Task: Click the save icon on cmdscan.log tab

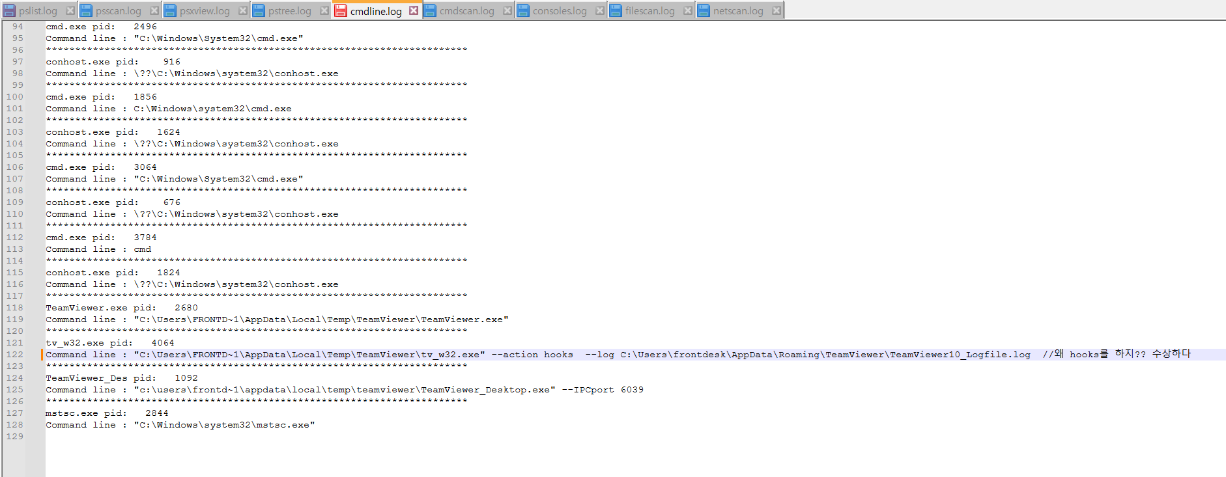Action: [x=430, y=10]
